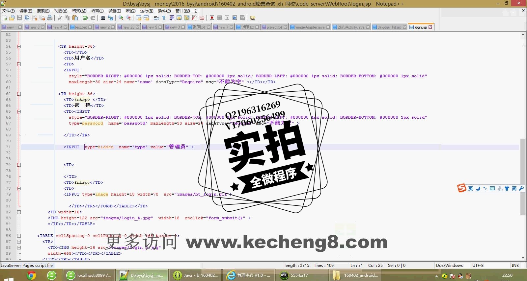The height and width of the screenshot is (281, 527).
Task: Open the 语言(L) menu
Action: 97,11
